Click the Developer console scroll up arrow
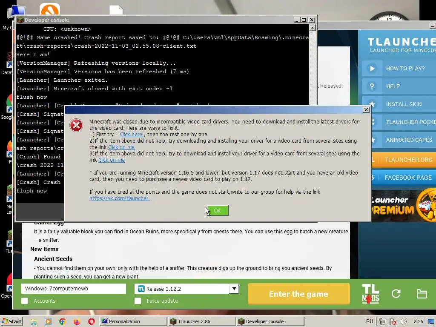Image resolution: width=436 pixels, height=327 pixels. 312,28
